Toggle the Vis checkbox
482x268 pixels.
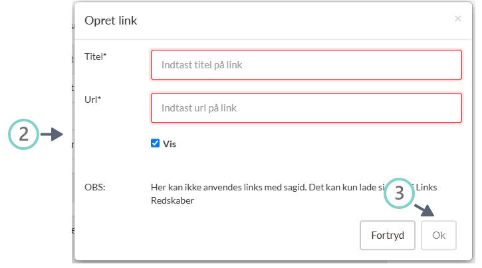(156, 143)
